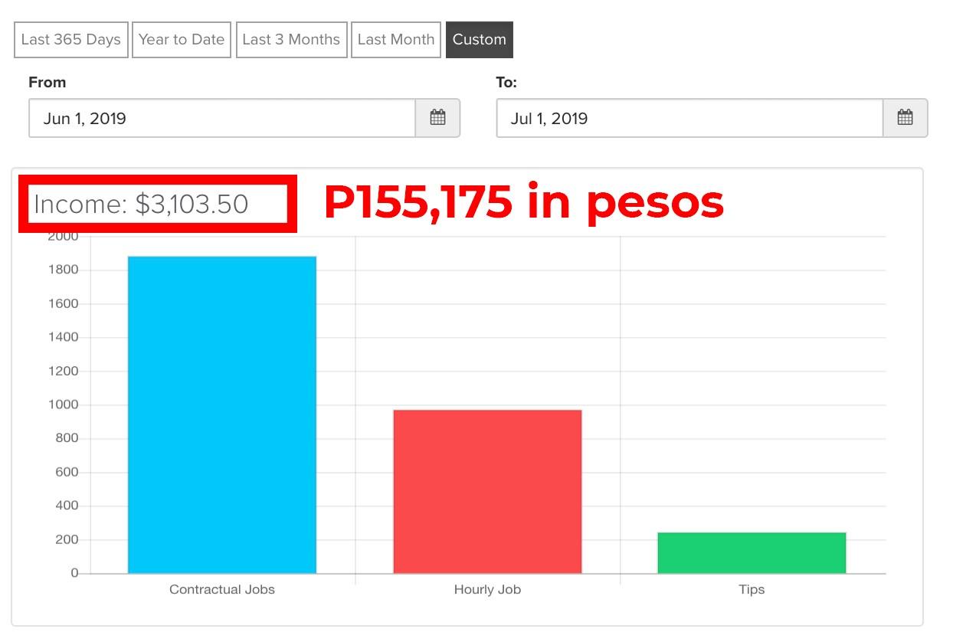Screen dimensions: 953x642
Task: Click the red Hourly Job bar
Action: tap(487, 492)
